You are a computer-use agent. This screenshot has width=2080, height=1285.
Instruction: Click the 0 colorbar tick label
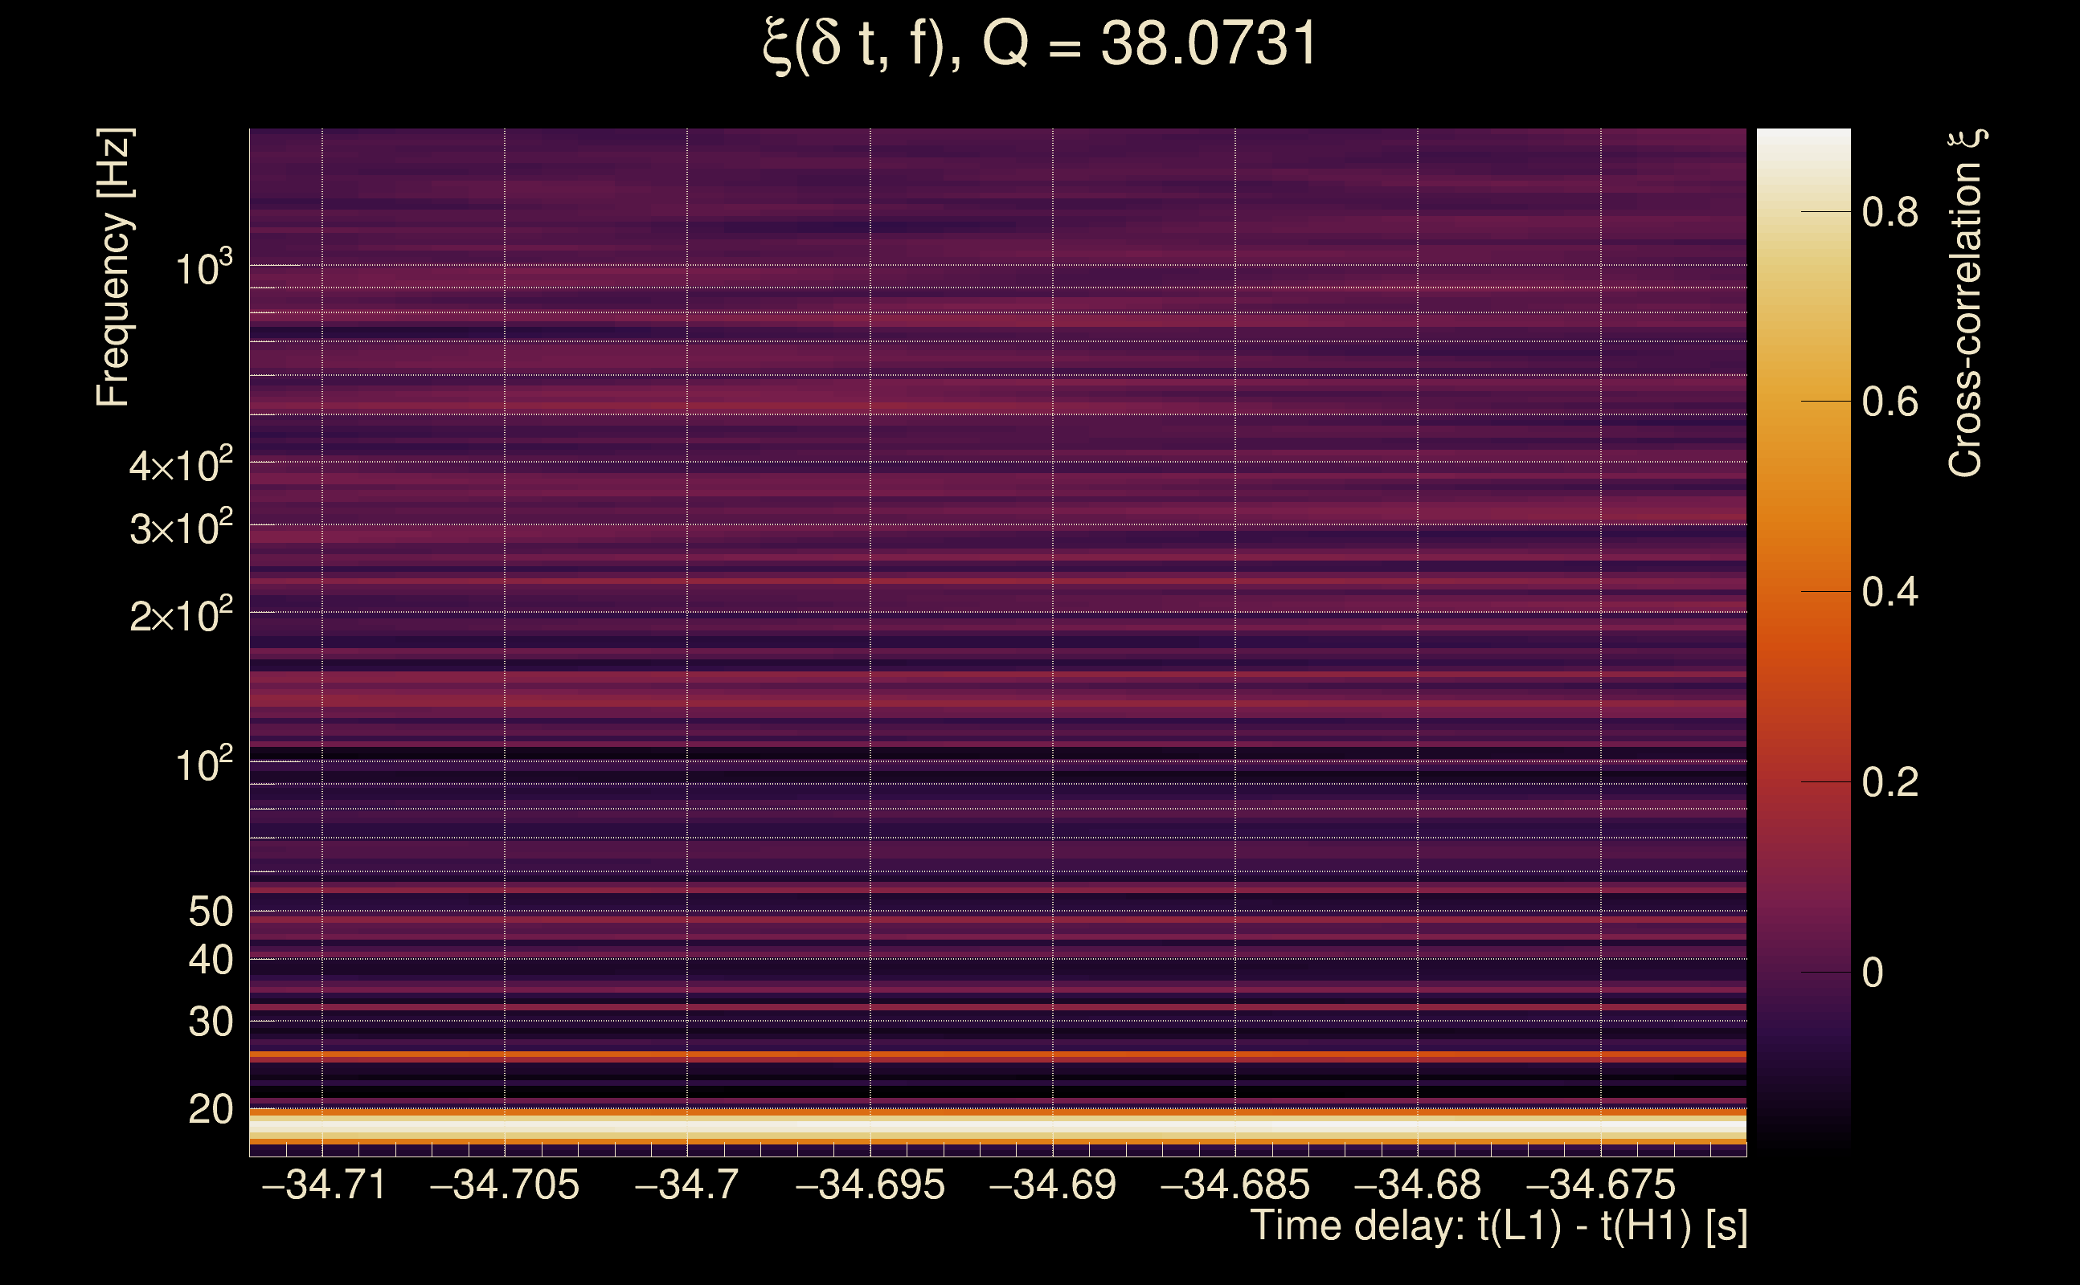pos(1873,973)
